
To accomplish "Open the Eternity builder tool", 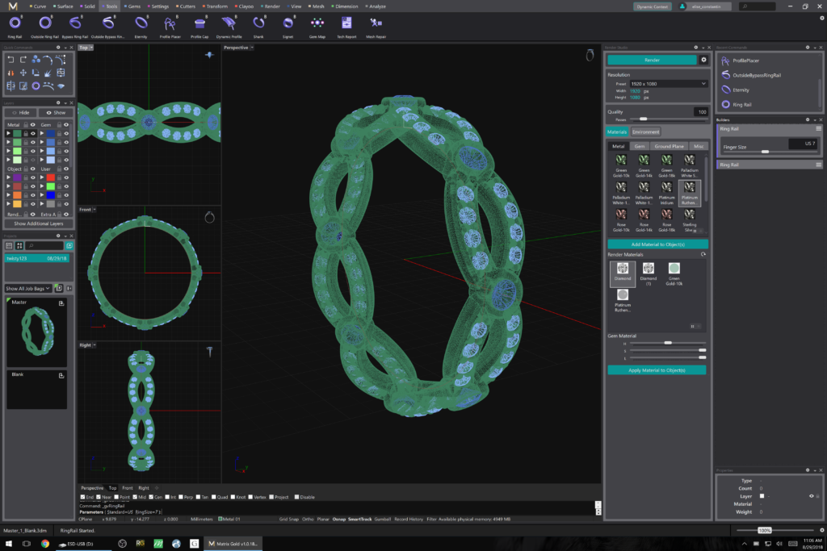I will [141, 24].
